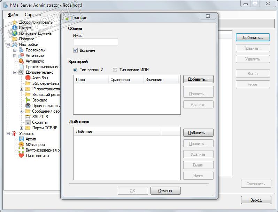This screenshot has width=278, height=212.
Task: Click the SSL сертификаты folder icon
Action: (x=28, y=83)
